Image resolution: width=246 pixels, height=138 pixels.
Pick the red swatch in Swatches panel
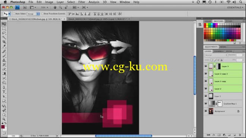pyautogui.click(x=205, y=24)
